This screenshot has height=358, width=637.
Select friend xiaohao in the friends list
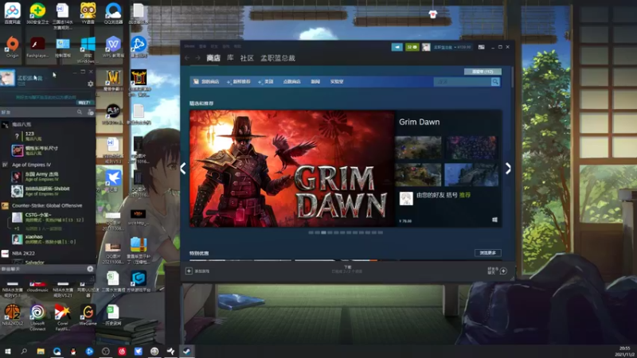[x=47, y=239]
